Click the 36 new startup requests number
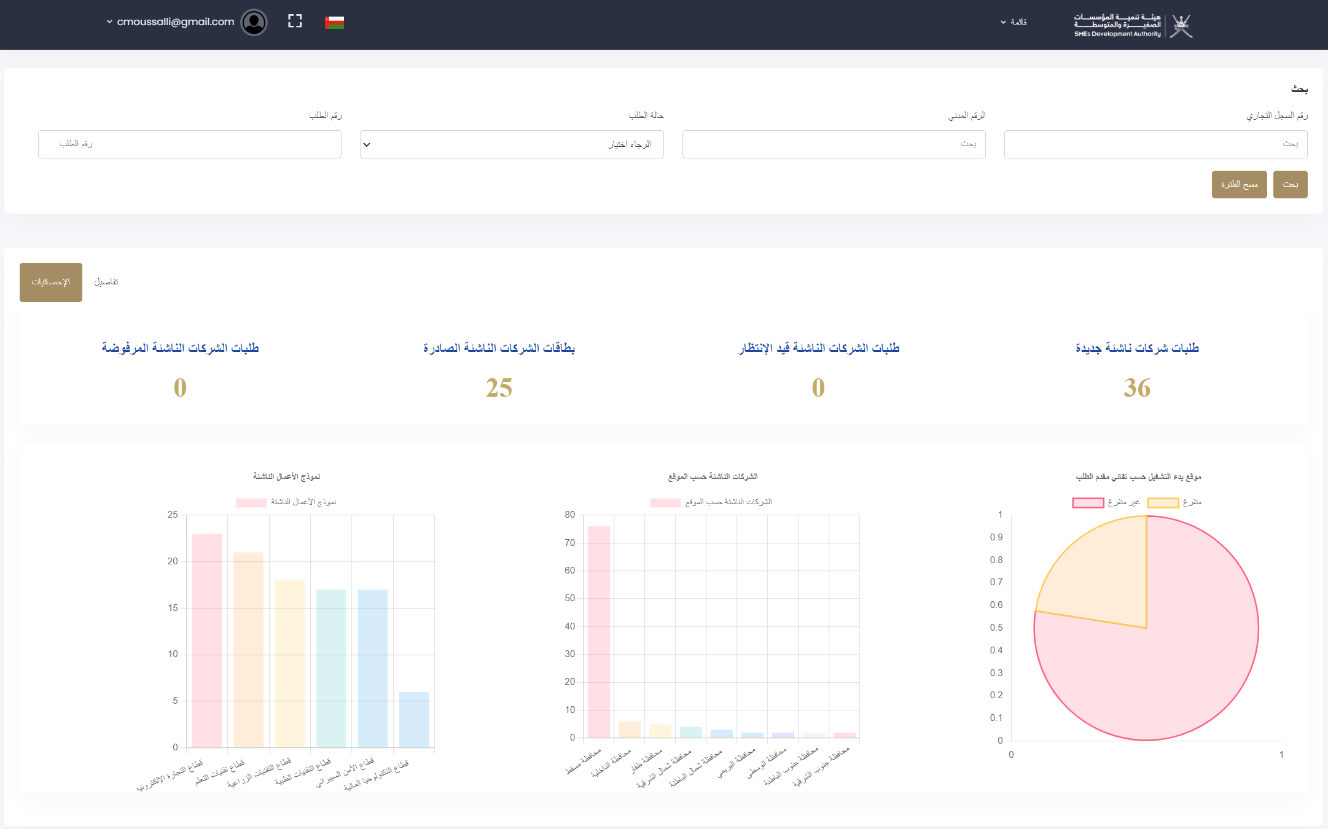The height and width of the screenshot is (829, 1328). 1136,388
